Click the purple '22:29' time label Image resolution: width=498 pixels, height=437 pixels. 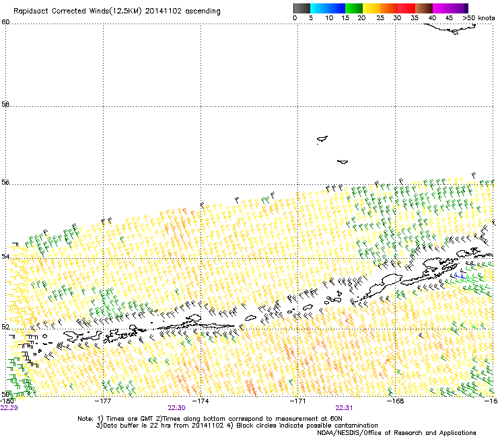pos(9,408)
